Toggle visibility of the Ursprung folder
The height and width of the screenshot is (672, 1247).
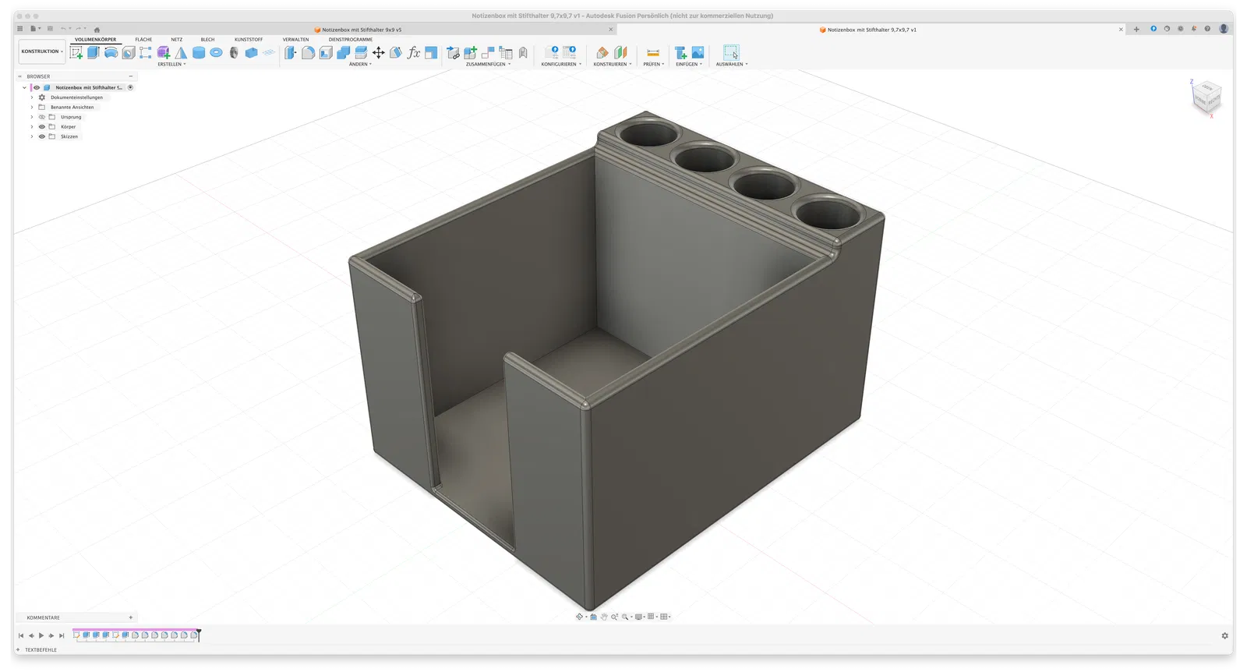tap(42, 117)
